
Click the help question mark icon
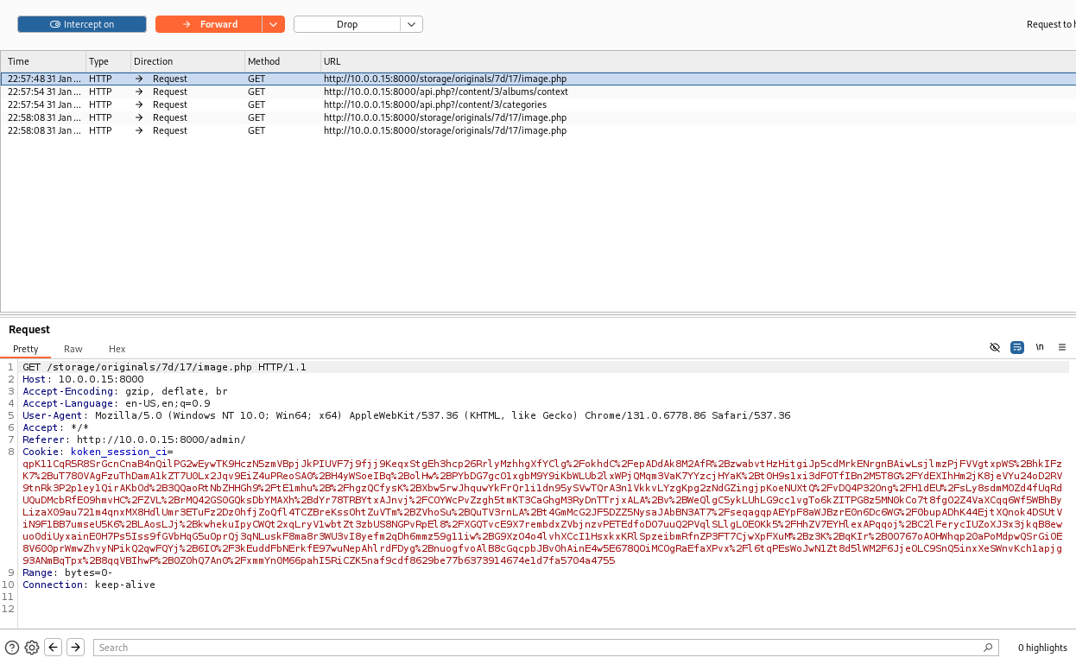point(12,648)
